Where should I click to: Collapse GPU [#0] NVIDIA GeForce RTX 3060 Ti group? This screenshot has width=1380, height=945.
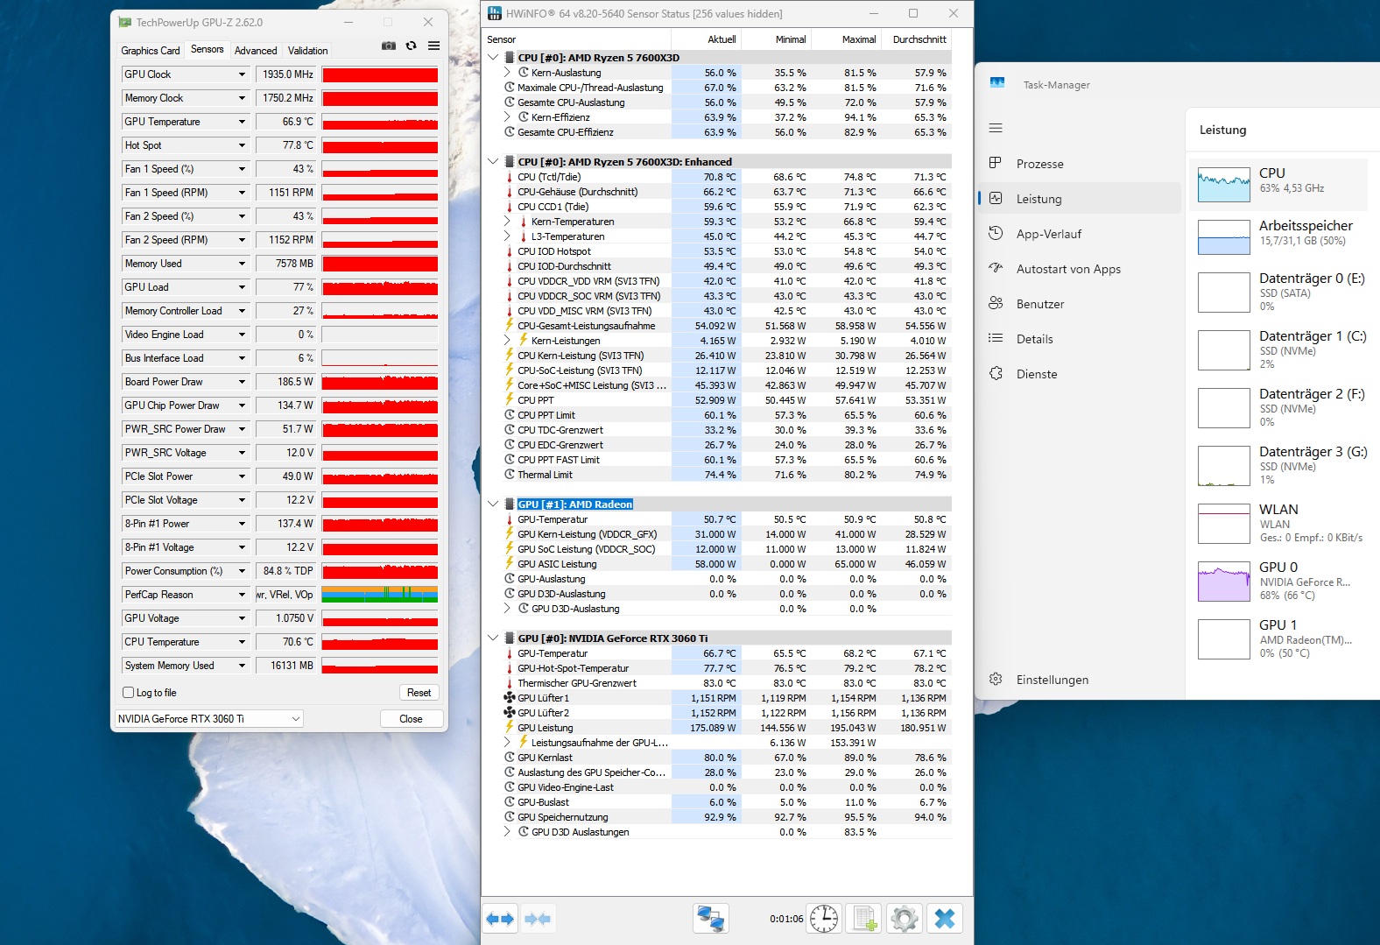[493, 638]
